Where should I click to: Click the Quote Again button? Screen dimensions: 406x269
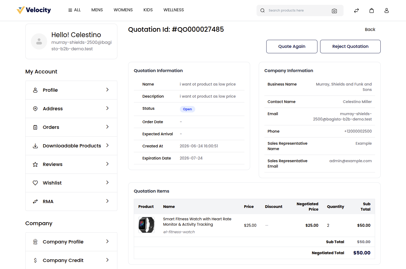coord(292,47)
